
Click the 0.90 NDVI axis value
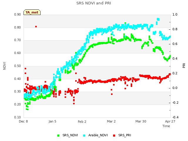pyautogui.click(x=18, y=14)
